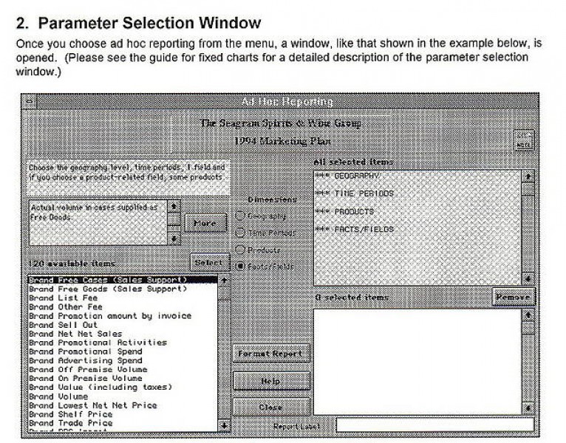Click the icon at top right of dialog
The image size is (566, 443).
click(x=522, y=140)
